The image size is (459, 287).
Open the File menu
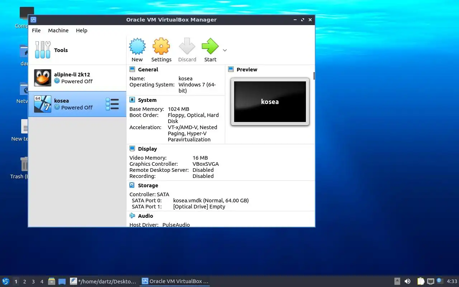(x=36, y=30)
